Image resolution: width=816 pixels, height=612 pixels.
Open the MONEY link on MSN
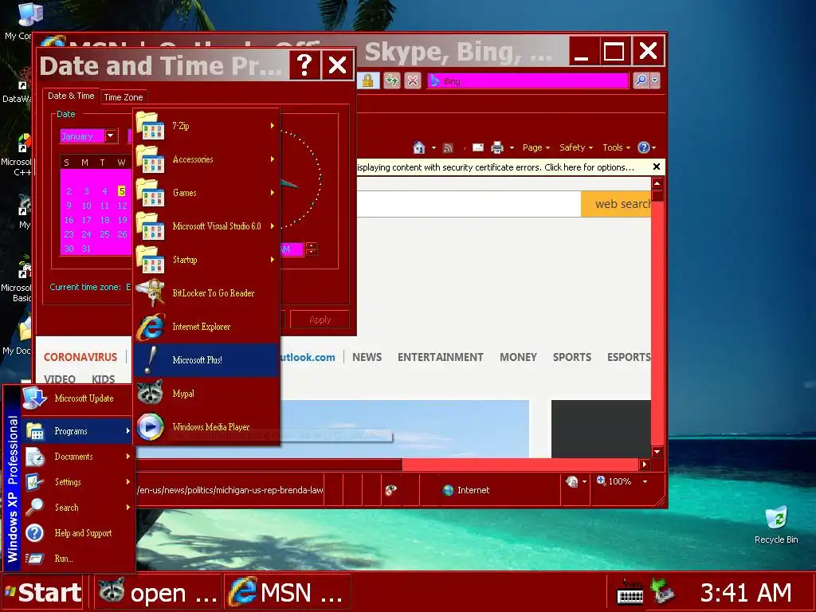pyautogui.click(x=518, y=357)
